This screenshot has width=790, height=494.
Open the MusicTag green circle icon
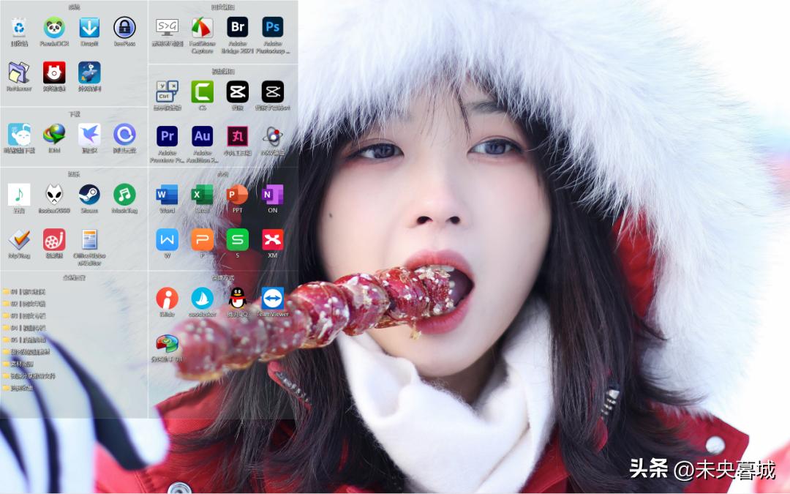click(124, 195)
